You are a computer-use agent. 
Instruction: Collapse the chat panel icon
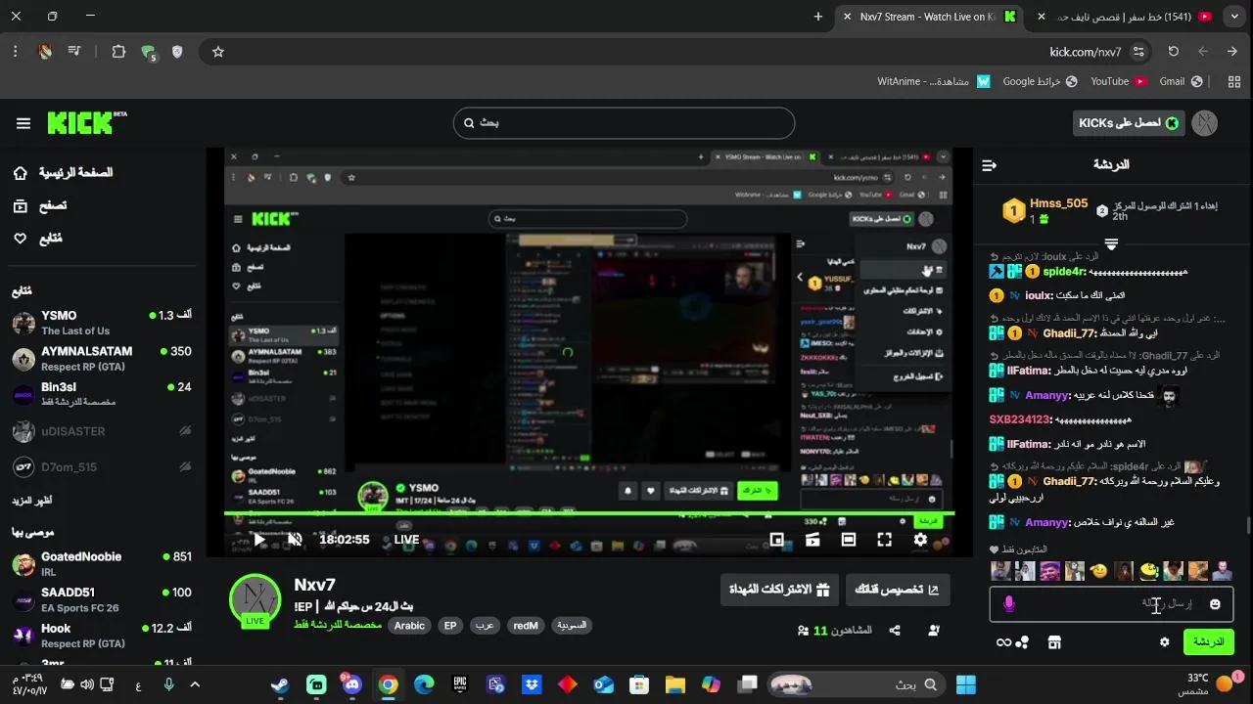coord(989,165)
